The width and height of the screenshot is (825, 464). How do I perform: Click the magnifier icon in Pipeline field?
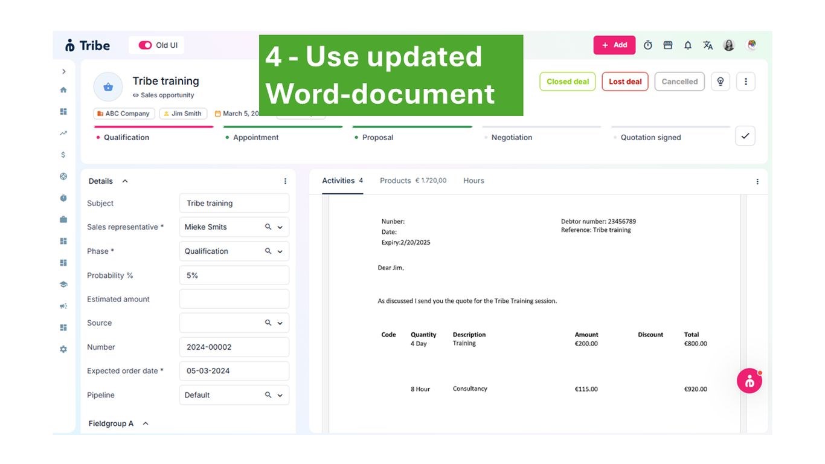(x=268, y=395)
